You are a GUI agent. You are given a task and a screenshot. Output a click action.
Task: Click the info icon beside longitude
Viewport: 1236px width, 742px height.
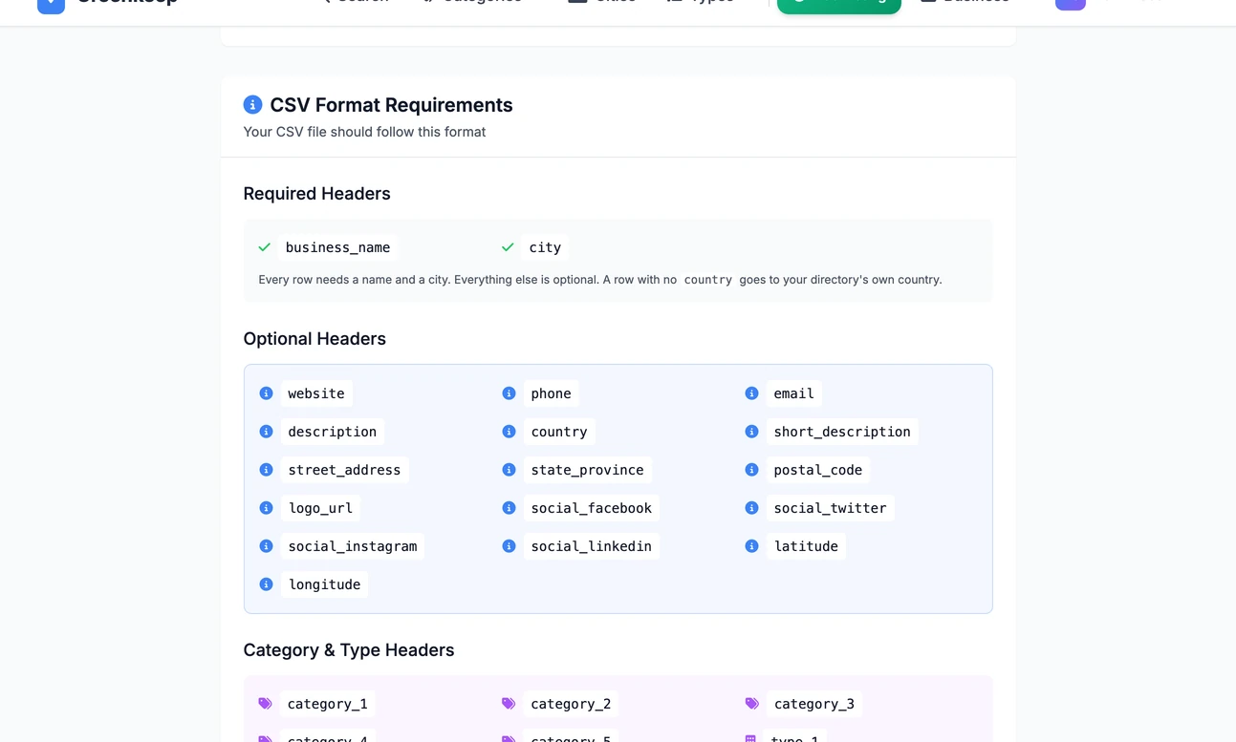click(266, 584)
